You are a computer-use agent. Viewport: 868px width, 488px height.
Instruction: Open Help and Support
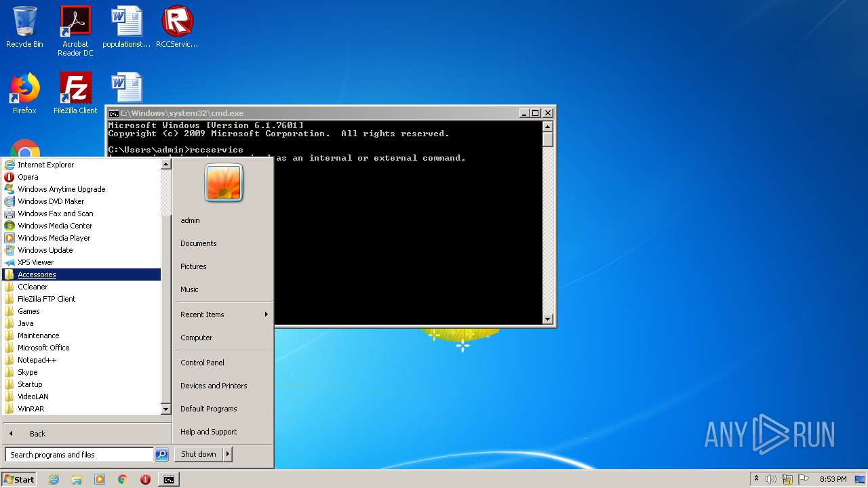tap(224, 432)
